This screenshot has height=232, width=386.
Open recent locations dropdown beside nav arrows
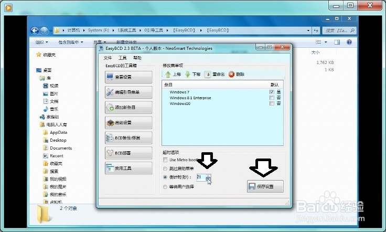(x=50, y=31)
